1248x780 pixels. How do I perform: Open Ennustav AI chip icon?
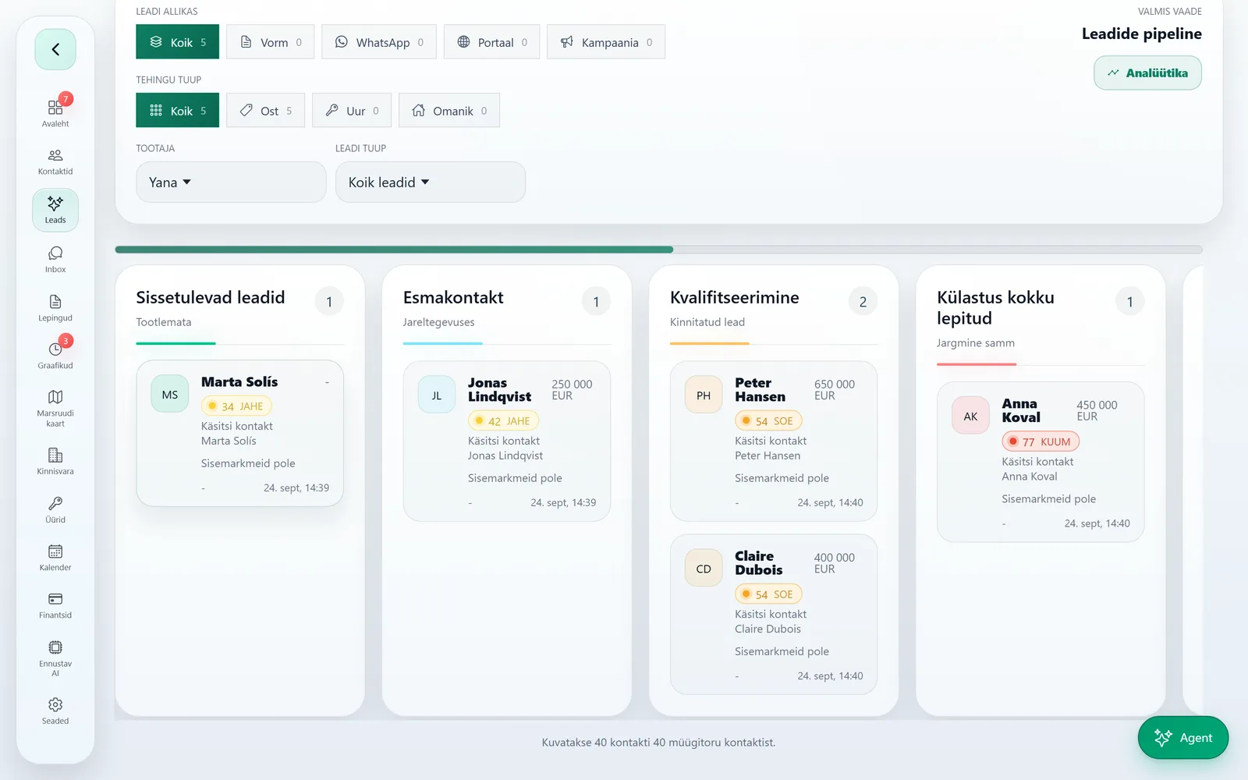(55, 658)
